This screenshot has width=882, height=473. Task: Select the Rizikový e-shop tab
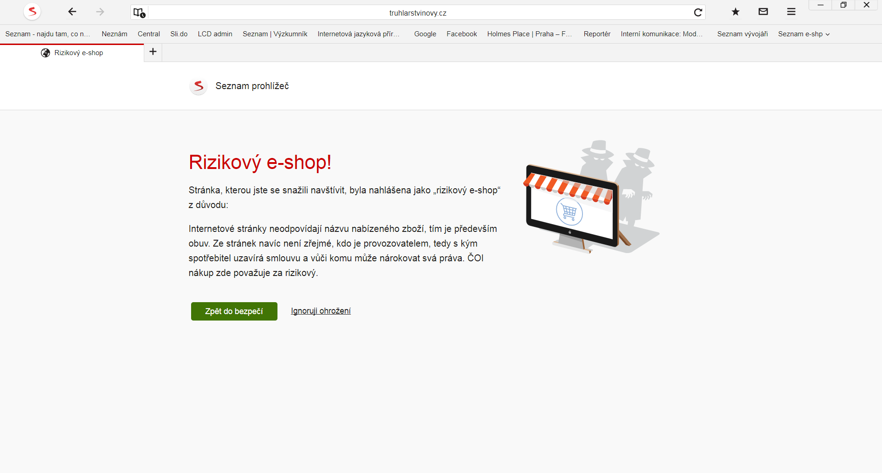click(72, 53)
